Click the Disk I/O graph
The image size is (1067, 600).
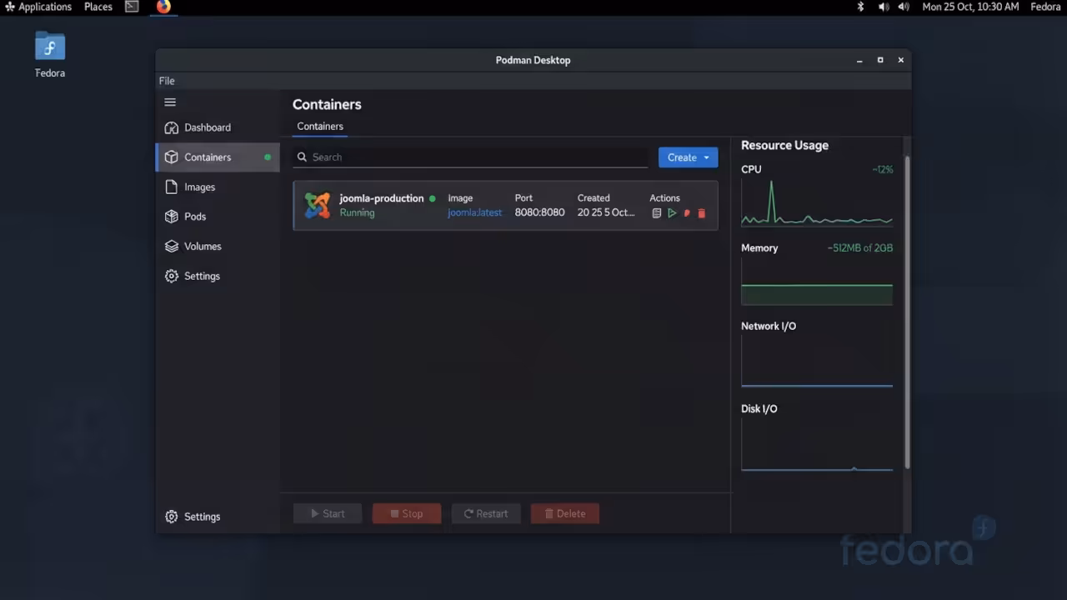817,444
